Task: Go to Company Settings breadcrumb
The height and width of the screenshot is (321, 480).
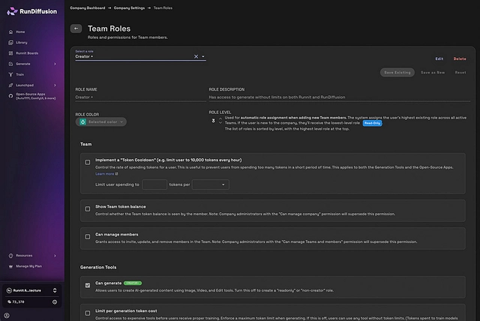Action: [x=129, y=8]
